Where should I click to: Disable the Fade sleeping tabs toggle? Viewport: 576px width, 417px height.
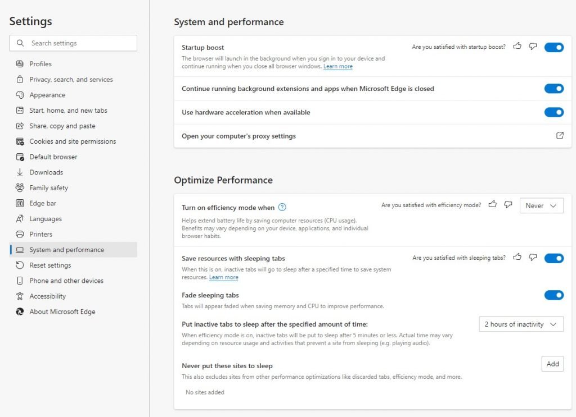554,295
